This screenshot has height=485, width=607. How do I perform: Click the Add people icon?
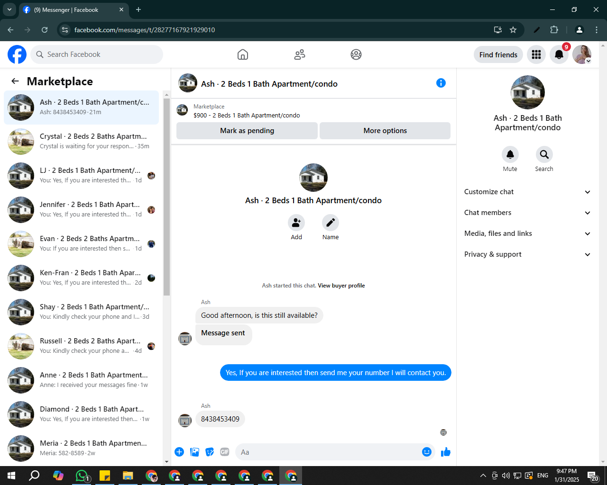coord(296,223)
